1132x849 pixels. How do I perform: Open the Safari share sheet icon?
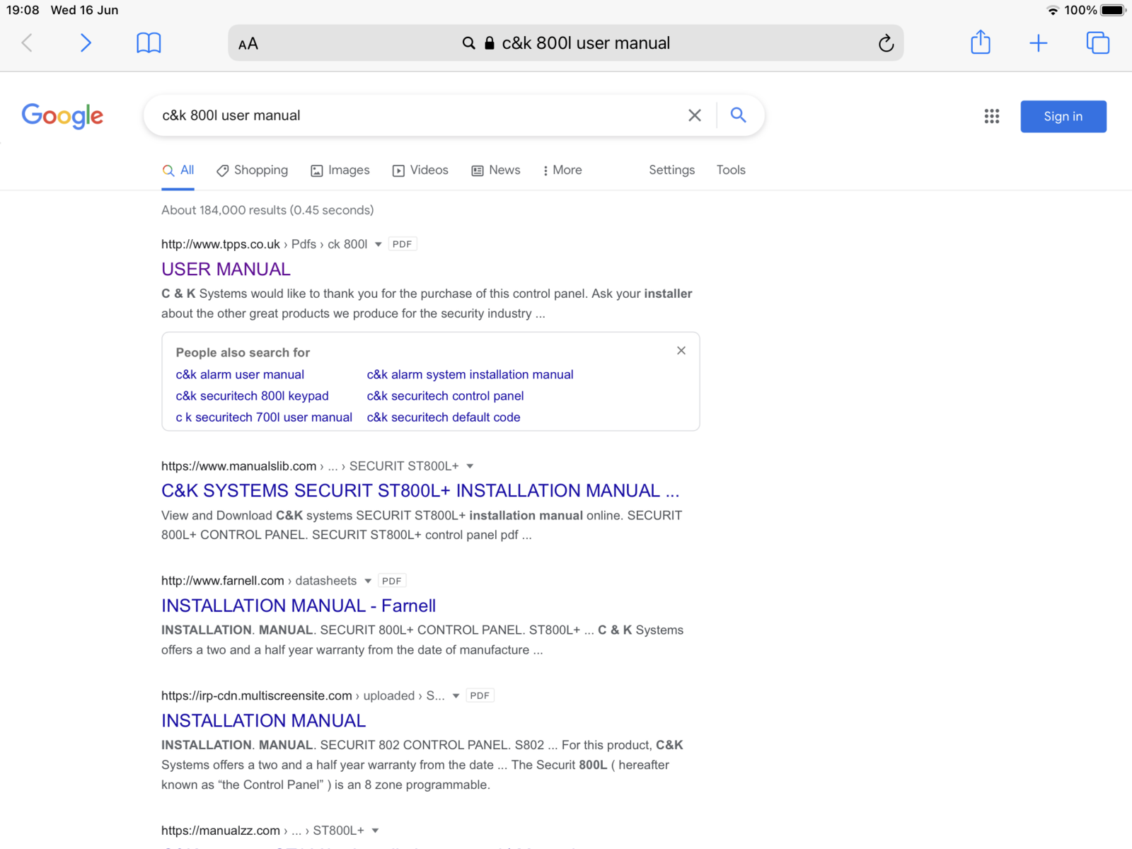[x=980, y=42]
